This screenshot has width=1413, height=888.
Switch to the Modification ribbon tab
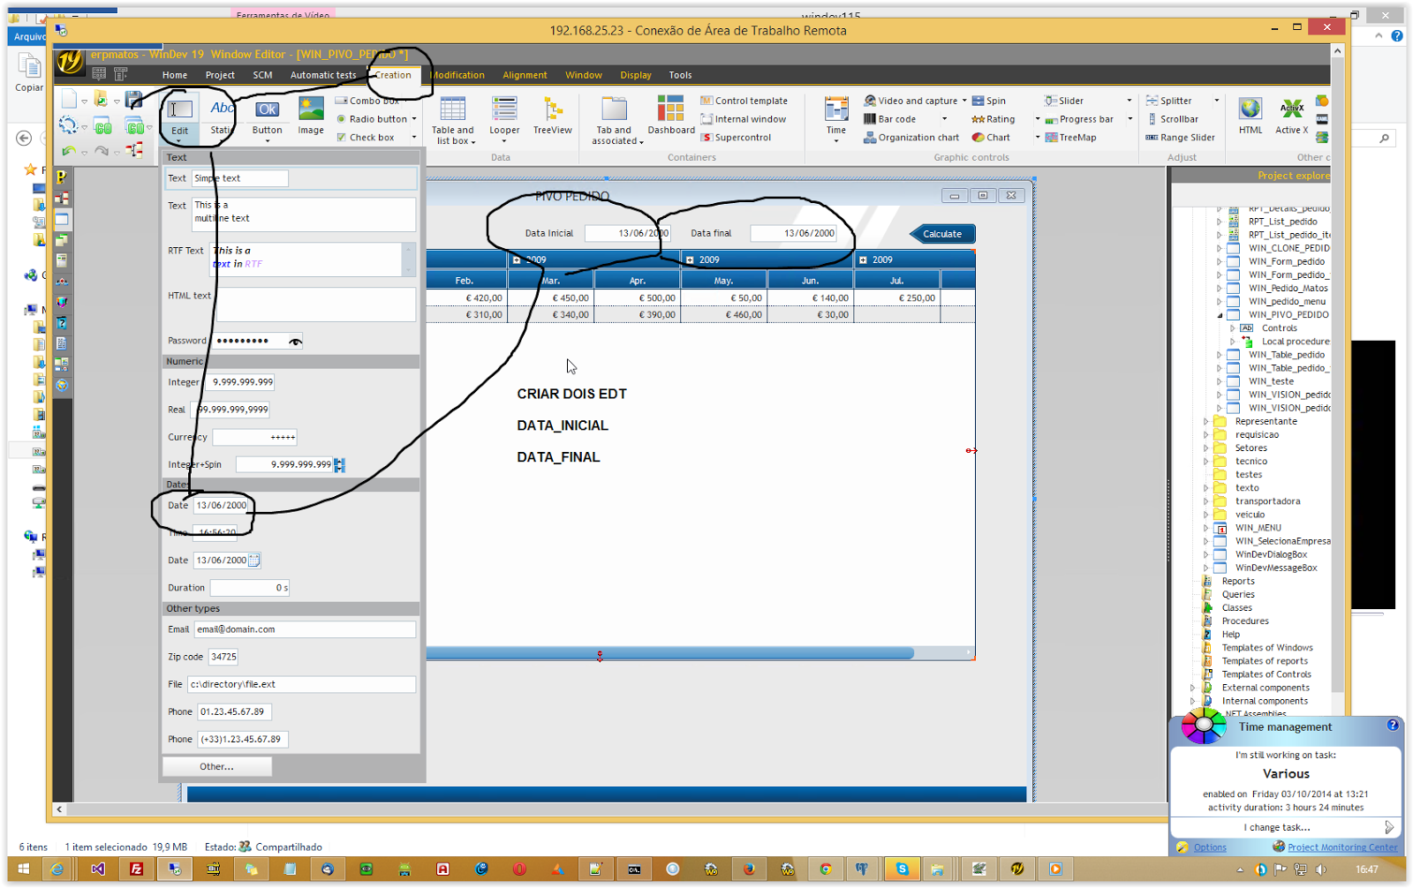pyautogui.click(x=457, y=75)
